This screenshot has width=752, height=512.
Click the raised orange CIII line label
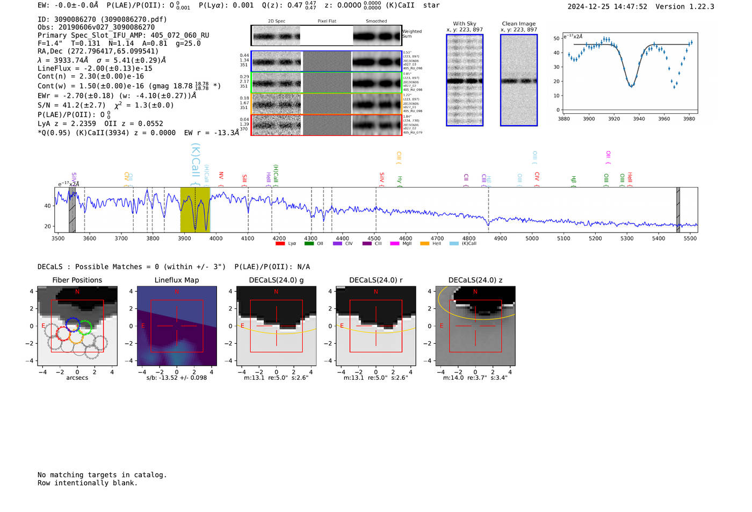click(x=399, y=158)
